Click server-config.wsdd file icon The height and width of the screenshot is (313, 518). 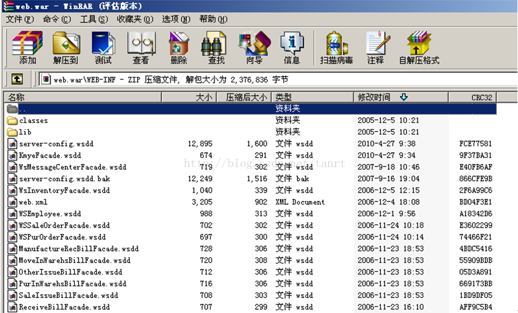(12, 144)
